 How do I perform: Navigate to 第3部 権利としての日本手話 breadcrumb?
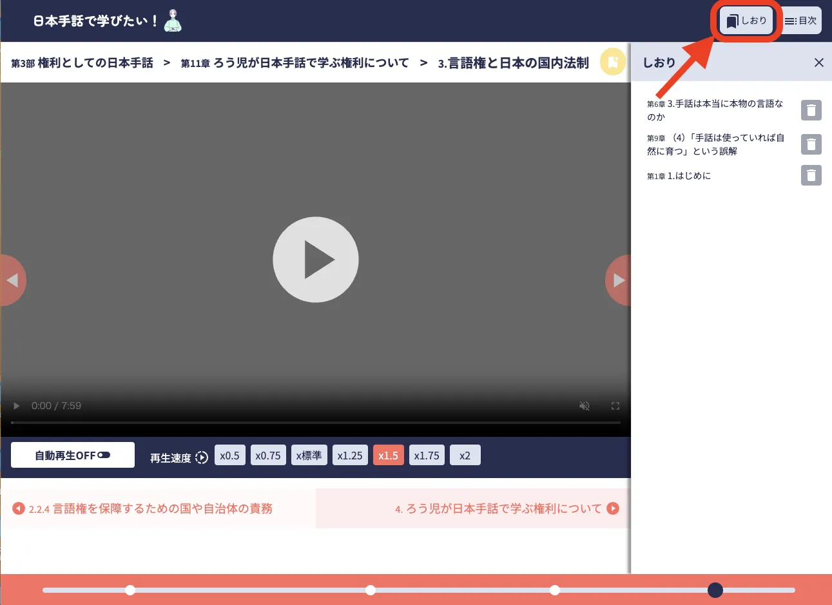click(82, 63)
